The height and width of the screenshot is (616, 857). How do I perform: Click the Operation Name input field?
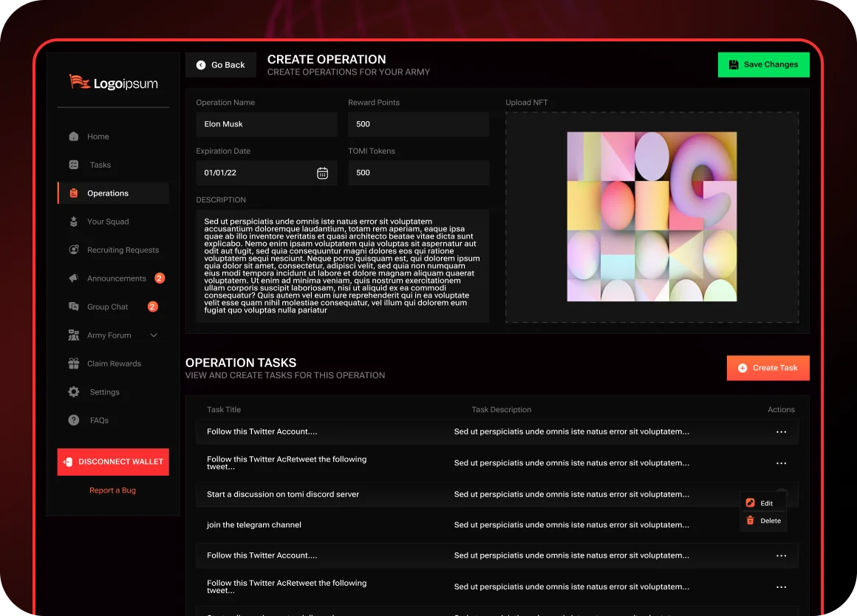click(266, 124)
